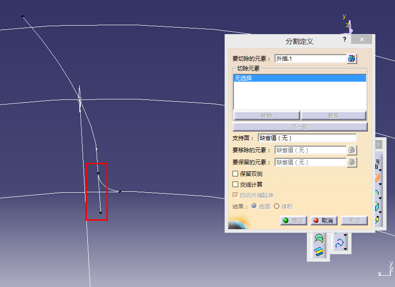
Task: Expand dropdown arrow under grid icon in right toolbar
Action: pyautogui.click(x=380, y=170)
